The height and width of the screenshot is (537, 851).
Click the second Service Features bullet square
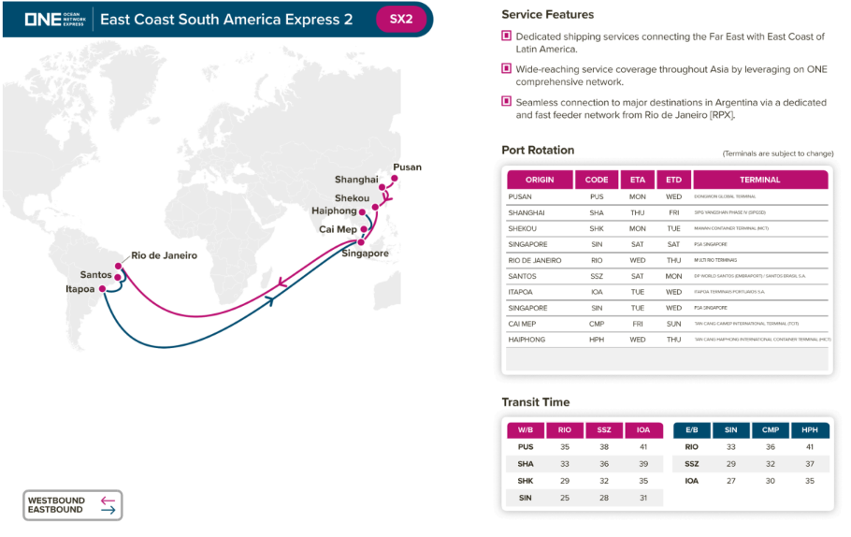coord(506,68)
